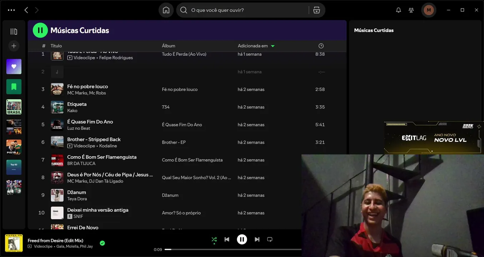Sort by the Álbum column header
The image size is (484, 257).
[169, 46]
